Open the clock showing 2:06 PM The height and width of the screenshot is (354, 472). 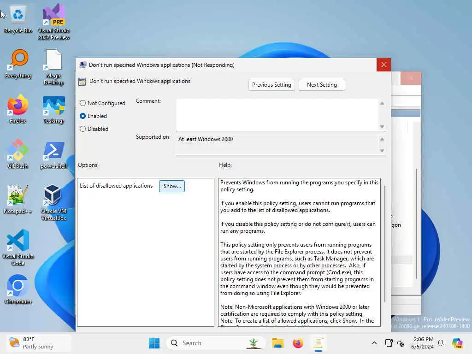423,343
